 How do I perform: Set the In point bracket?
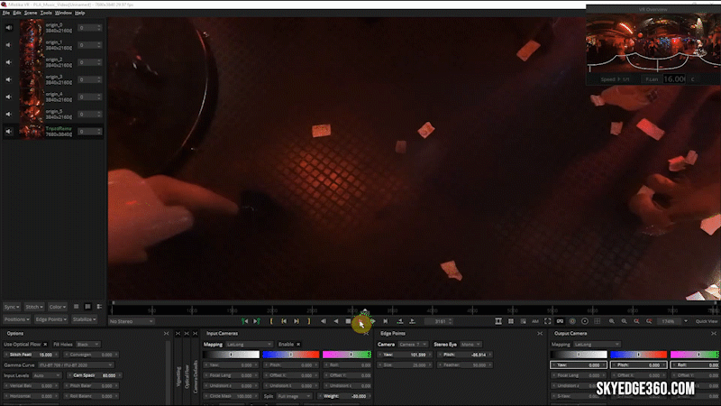pos(271,321)
